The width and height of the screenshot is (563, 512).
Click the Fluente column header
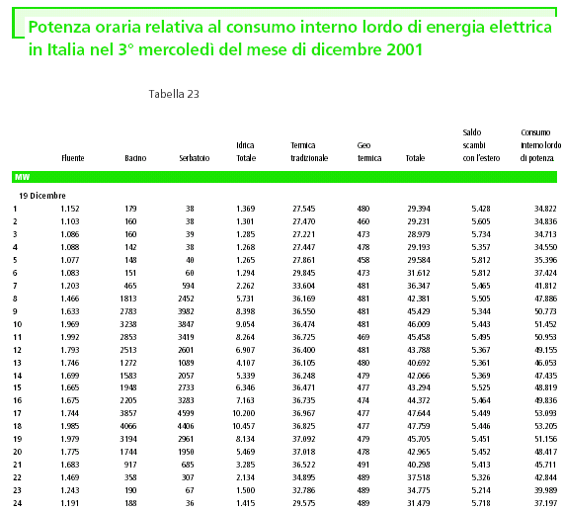pos(73,158)
